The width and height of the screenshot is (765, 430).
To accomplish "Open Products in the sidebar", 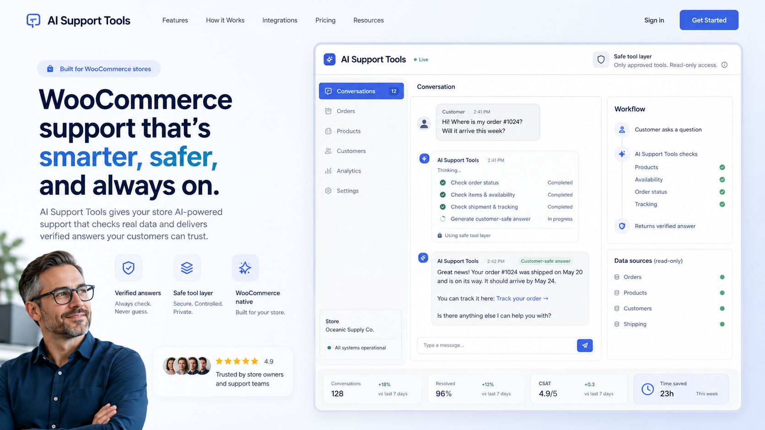I will click(361, 131).
